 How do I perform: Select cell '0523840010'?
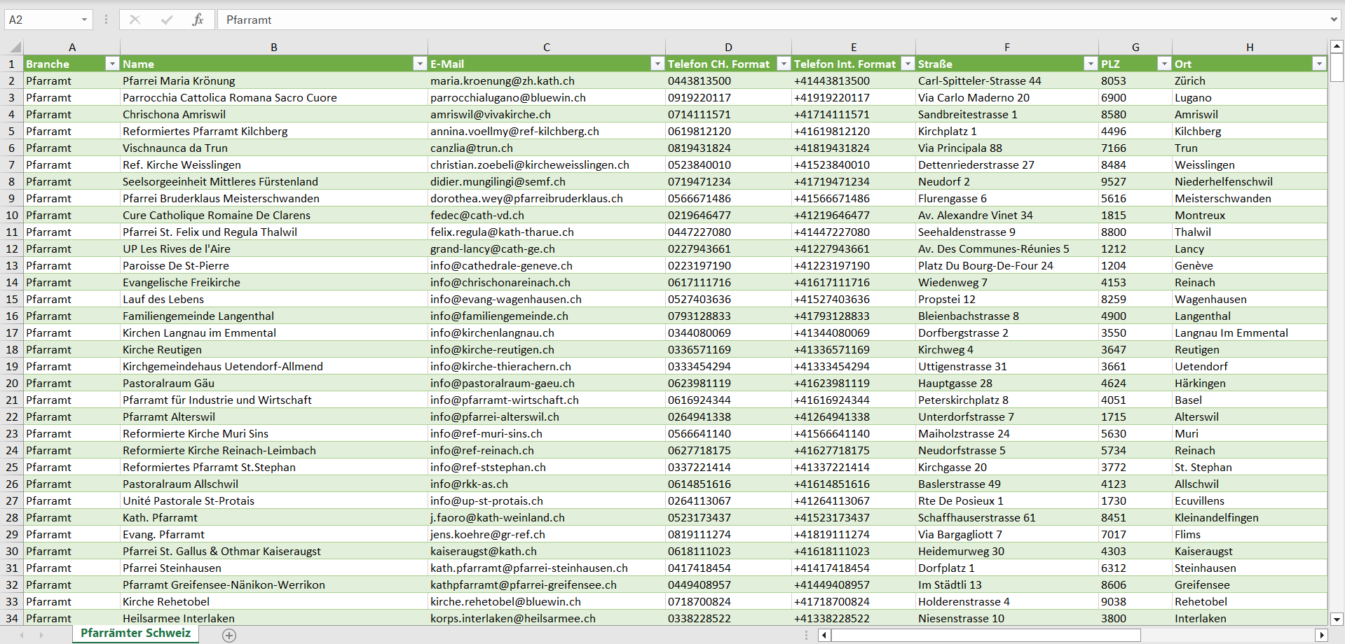pos(728,164)
